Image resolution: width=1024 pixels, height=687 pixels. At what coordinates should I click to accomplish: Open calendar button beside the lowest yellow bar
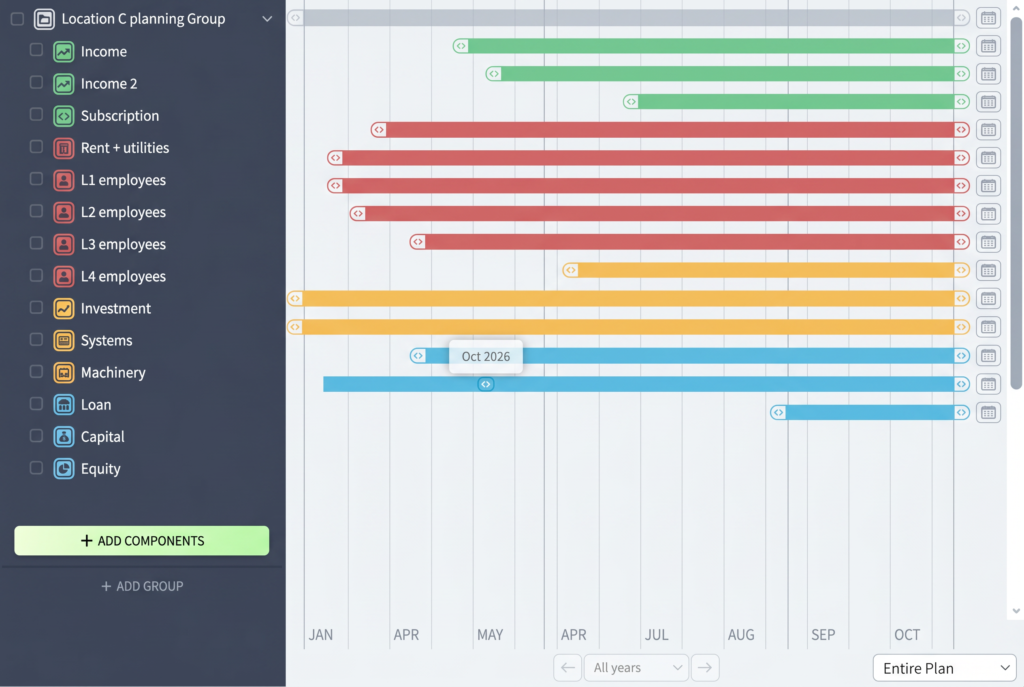point(988,327)
